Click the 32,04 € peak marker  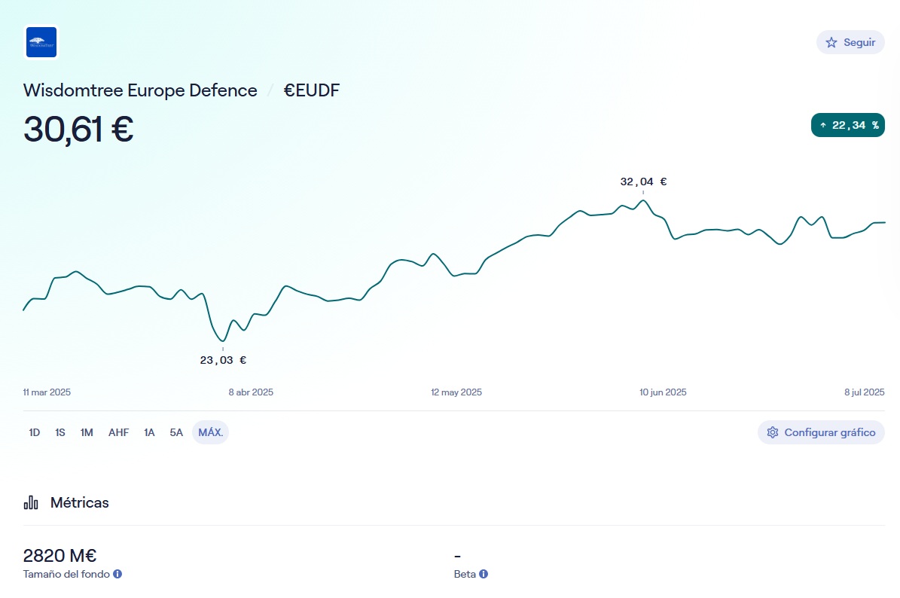coord(643,182)
